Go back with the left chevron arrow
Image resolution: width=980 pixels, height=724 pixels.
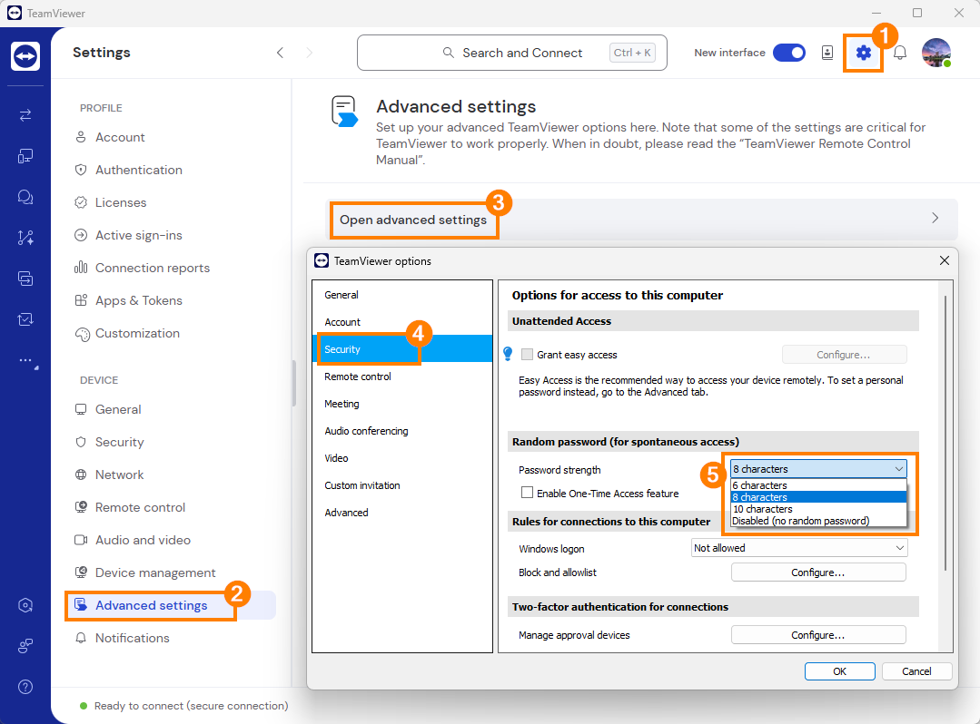(280, 53)
